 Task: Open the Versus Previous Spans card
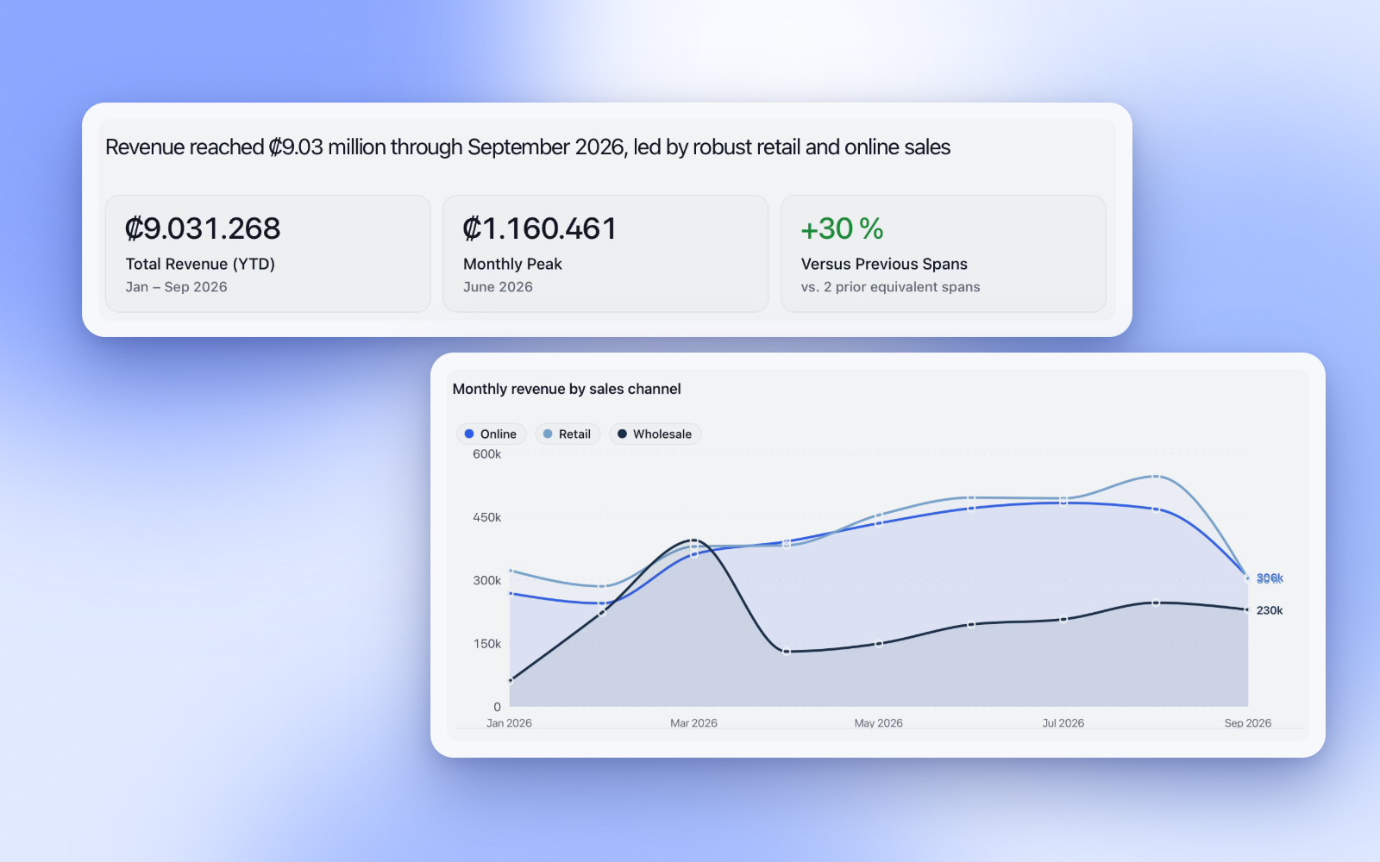click(944, 253)
